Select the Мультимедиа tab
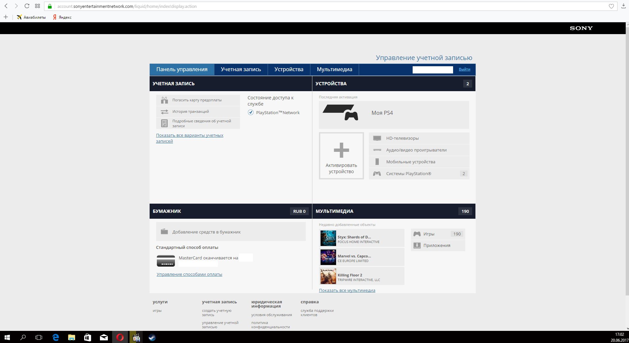This screenshot has height=343, width=629. 334,70
